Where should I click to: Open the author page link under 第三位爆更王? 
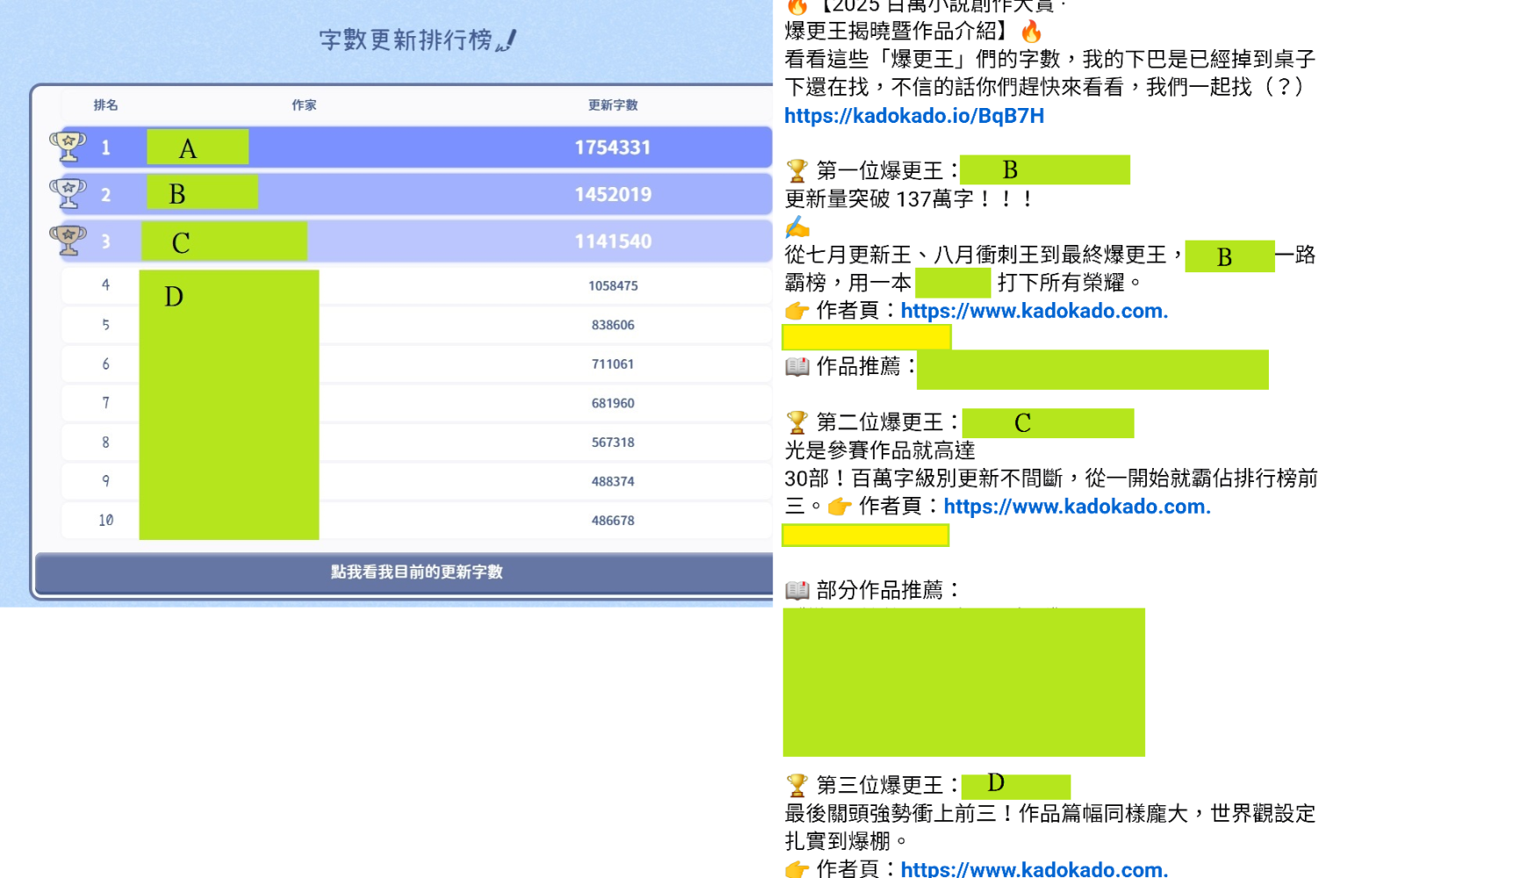[x=1034, y=868]
